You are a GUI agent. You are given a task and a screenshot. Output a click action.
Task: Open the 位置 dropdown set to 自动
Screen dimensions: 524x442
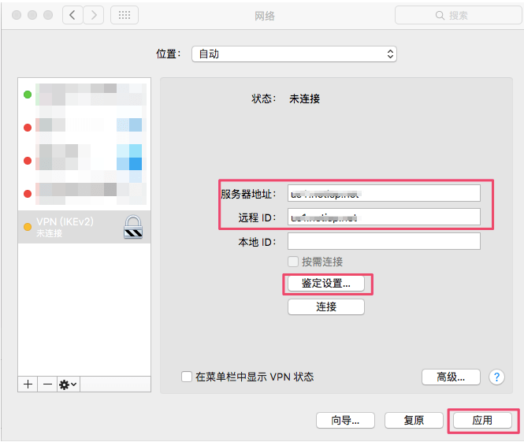[294, 54]
